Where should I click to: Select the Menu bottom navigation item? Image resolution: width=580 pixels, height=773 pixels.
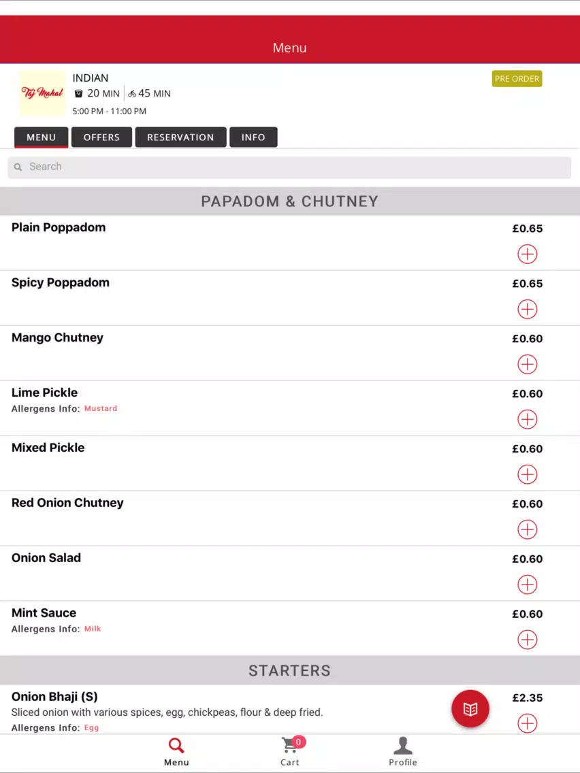176,752
